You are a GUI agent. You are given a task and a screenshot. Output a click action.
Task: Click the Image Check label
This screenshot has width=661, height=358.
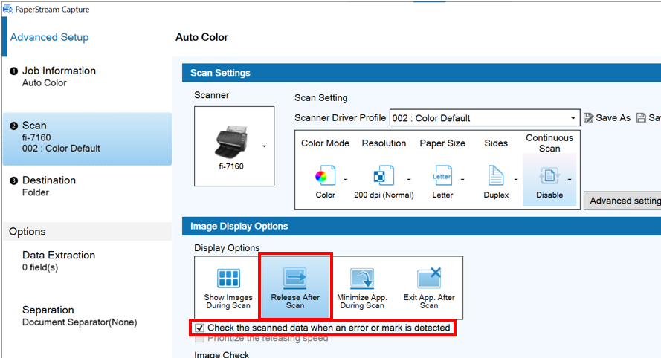tap(222, 354)
